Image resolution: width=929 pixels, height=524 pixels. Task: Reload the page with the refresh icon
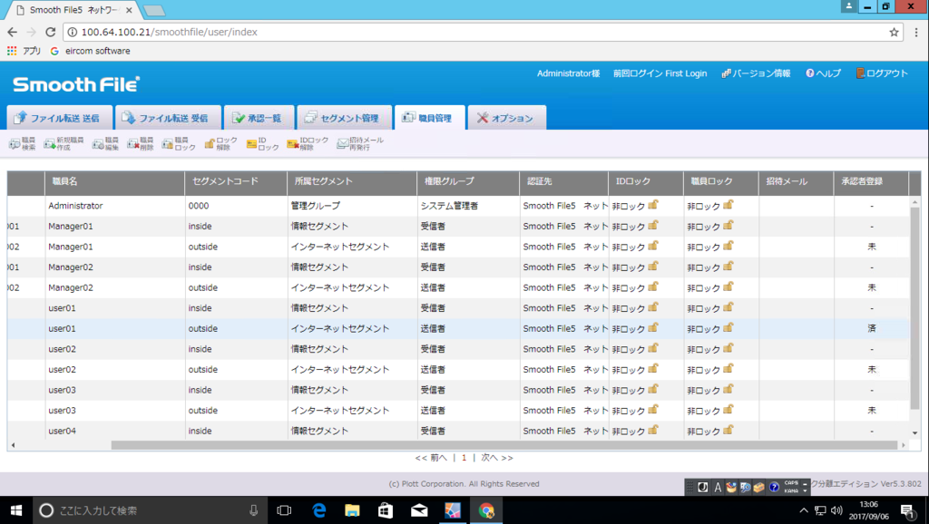pos(51,32)
